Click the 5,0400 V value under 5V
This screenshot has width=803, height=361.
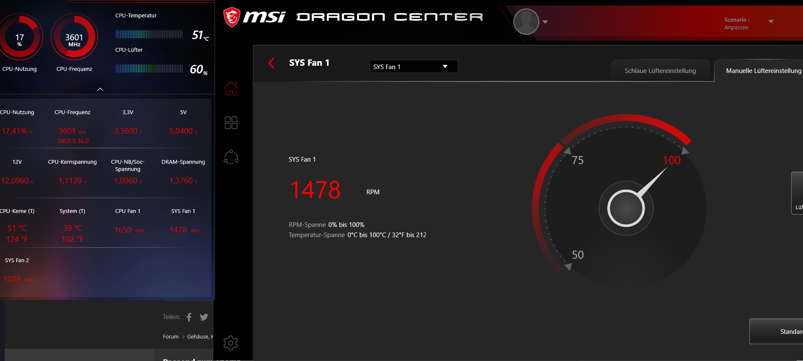coord(183,131)
